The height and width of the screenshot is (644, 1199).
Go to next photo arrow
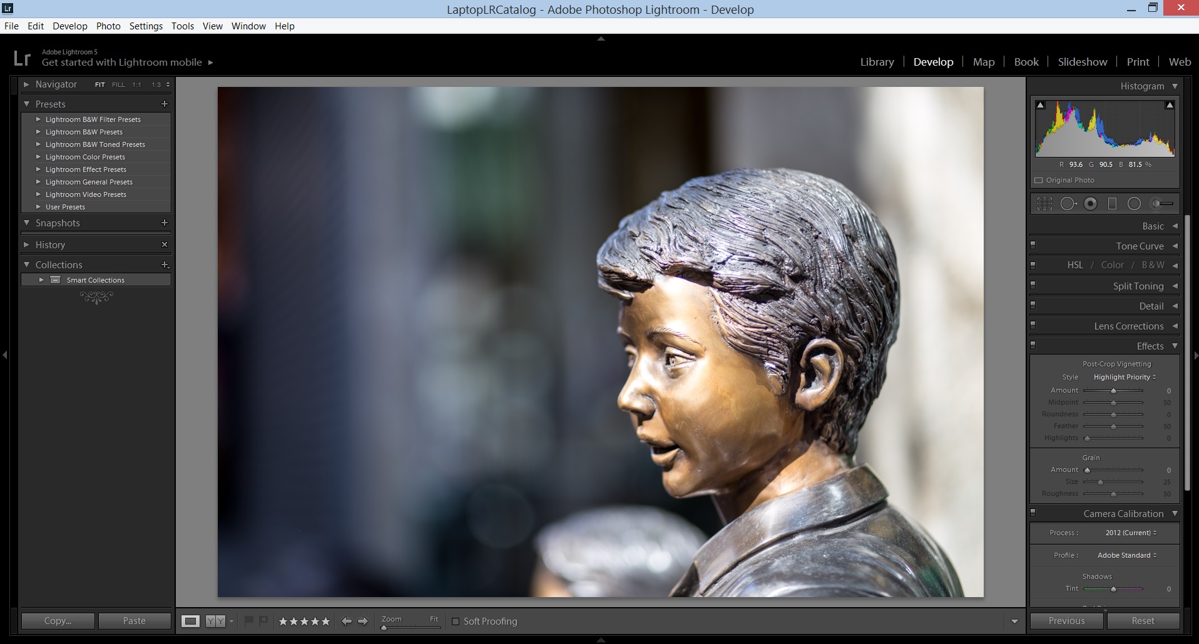click(363, 621)
